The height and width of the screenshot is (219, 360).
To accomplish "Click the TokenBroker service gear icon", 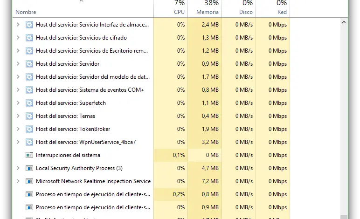I will 29,129.
